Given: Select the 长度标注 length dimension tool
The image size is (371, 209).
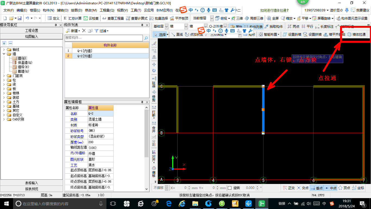Looking at the screenshot, I should click(324, 27).
